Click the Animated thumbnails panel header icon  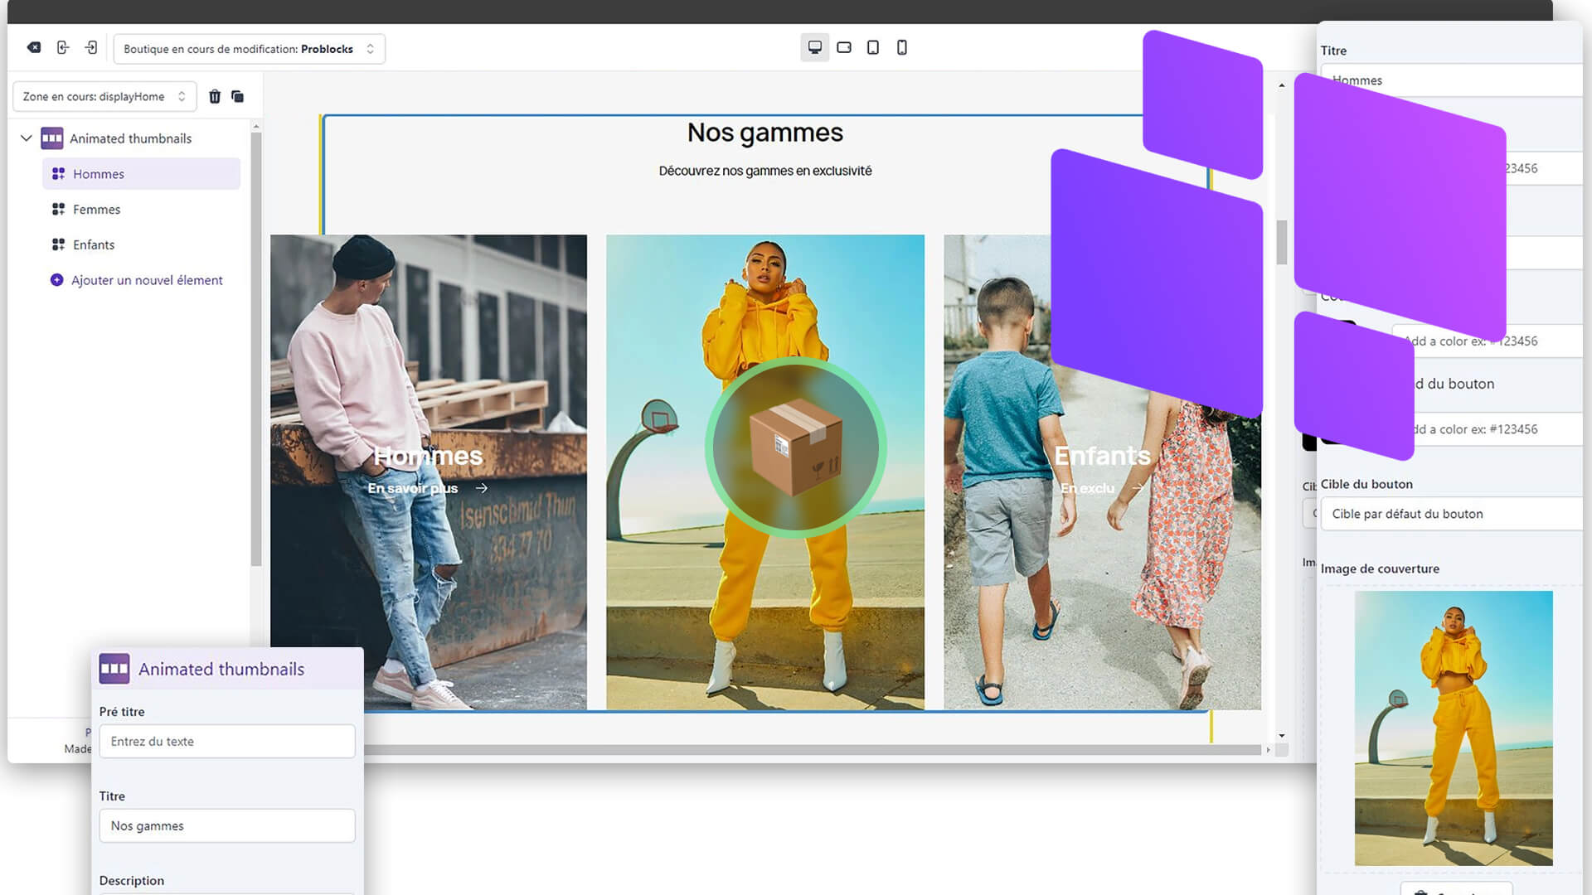[x=114, y=669]
